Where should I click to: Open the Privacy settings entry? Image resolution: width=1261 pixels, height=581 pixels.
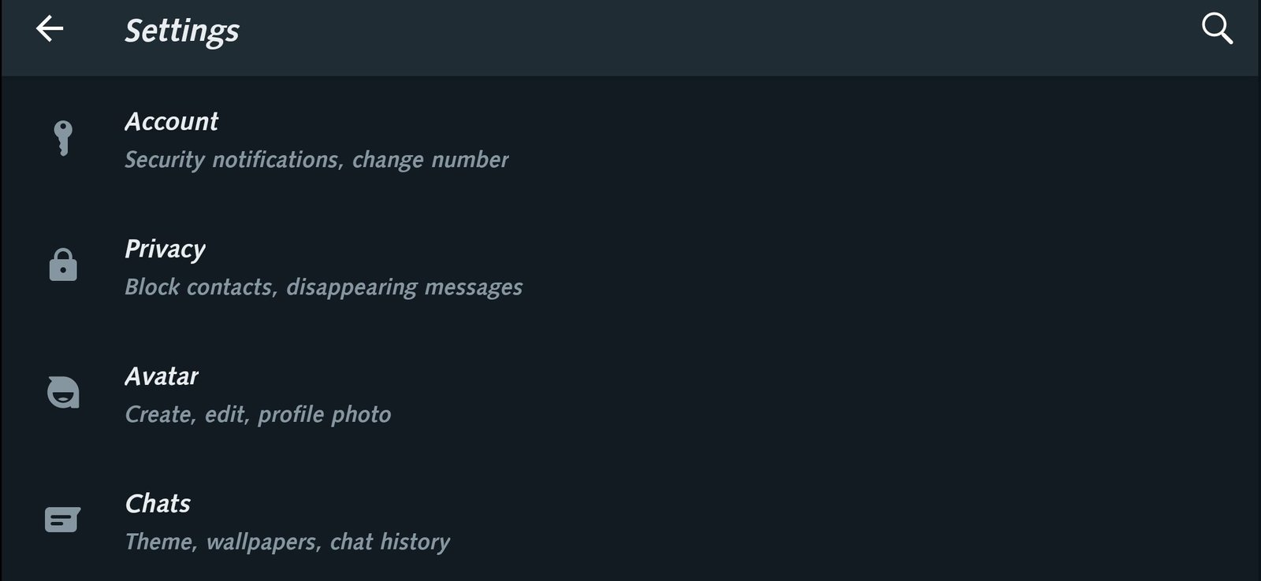click(x=165, y=249)
